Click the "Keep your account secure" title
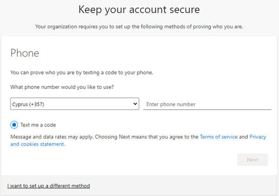Image resolution: width=279 pixels, height=196 pixels. pyautogui.click(x=139, y=9)
